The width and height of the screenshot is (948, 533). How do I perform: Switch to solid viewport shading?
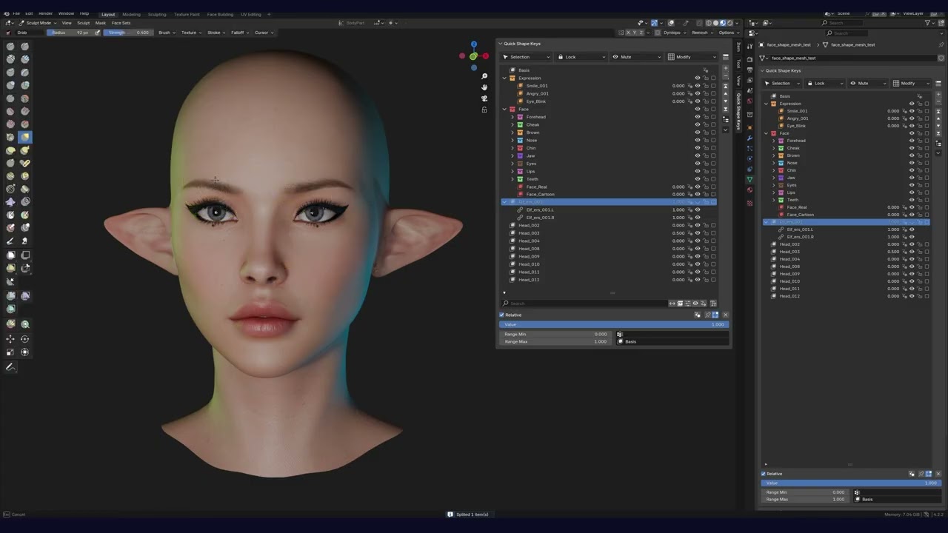(715, 23)
